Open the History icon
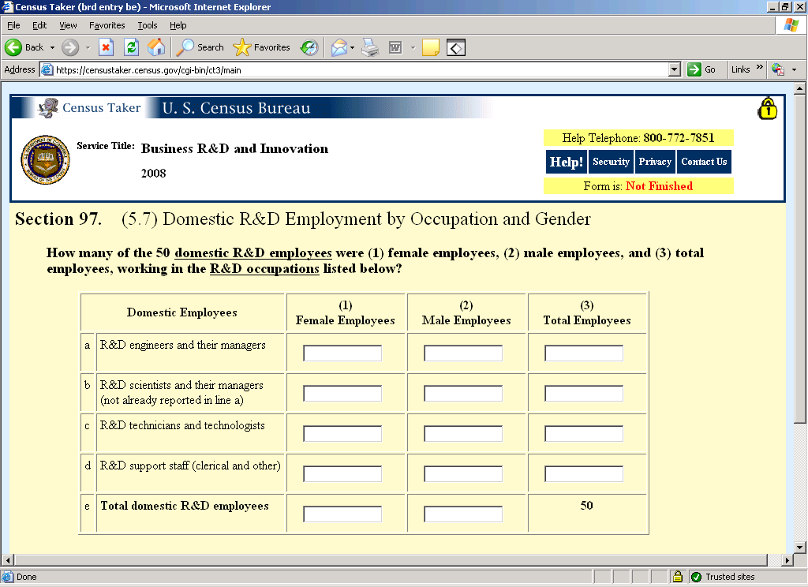Image resolution: width=808 pixels, height=587 pixels. tap(309, 47)
